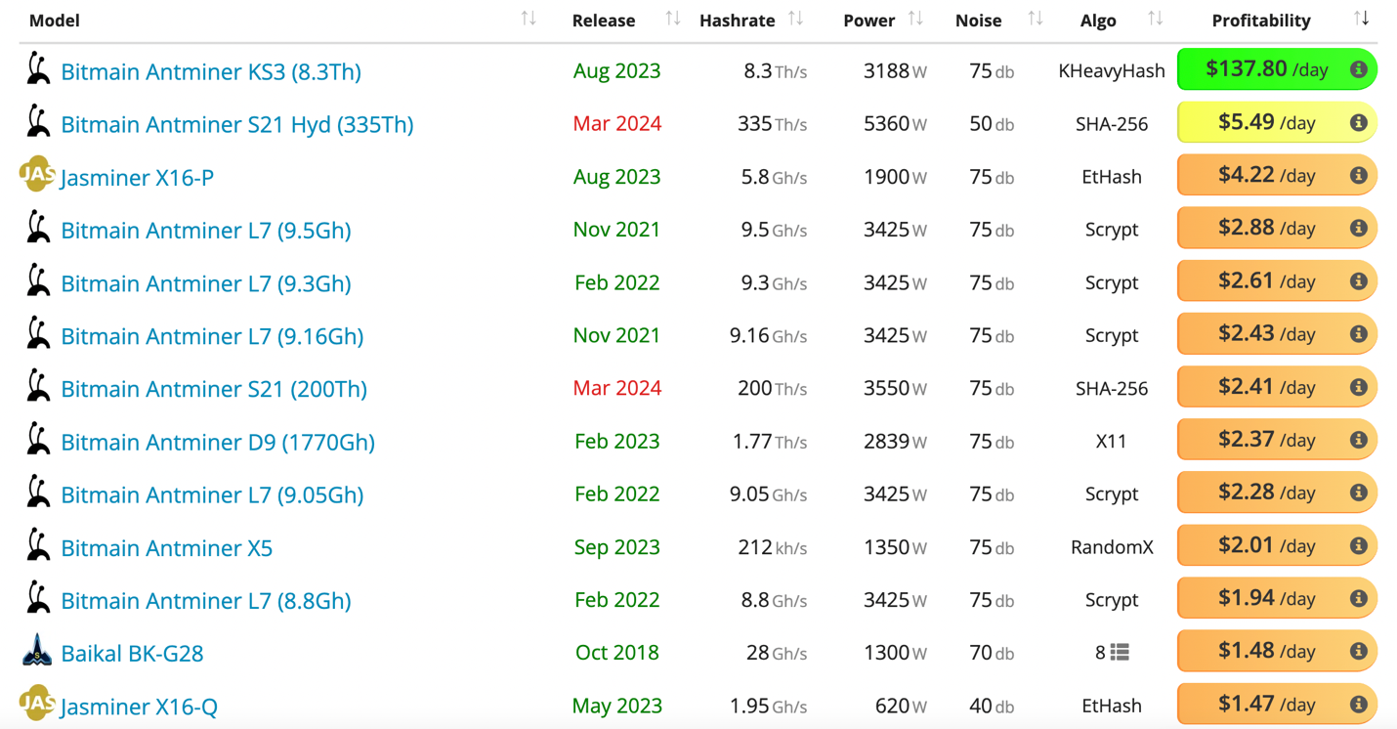Click info icon on $137.80 profitability badge

[x=1358, y=70]
